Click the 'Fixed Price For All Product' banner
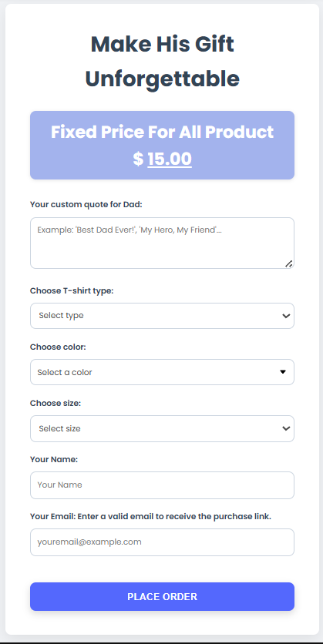The width and height of the screenshot is (323, 644). (162, 145)
